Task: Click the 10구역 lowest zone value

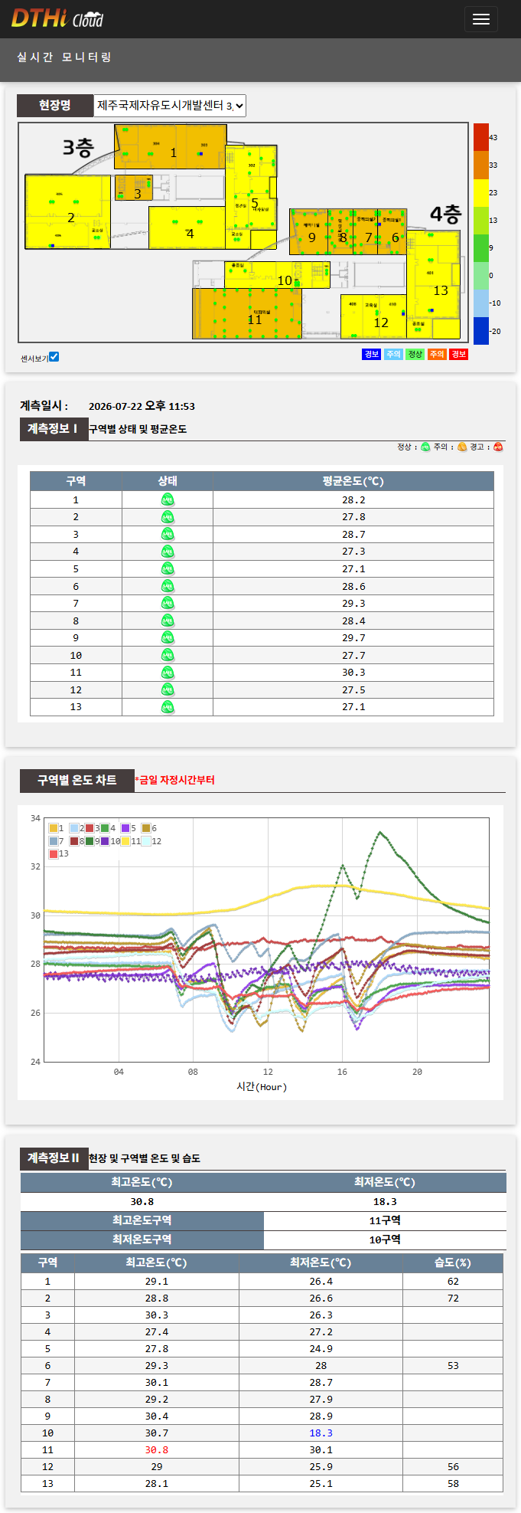Action: (x=385, y=1240)
